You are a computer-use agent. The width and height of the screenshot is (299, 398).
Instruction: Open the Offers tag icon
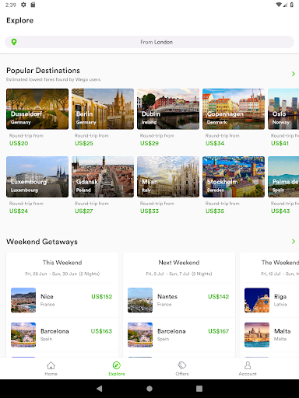pyautogui.click(x=182, y=365)
